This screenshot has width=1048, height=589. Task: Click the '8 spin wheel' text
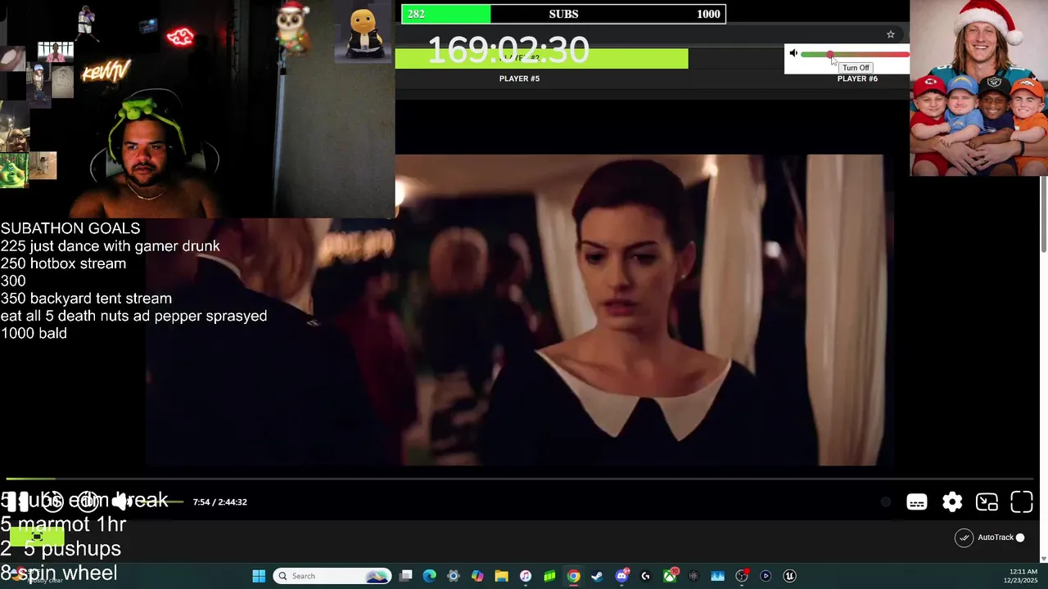(x=59, y=573)
